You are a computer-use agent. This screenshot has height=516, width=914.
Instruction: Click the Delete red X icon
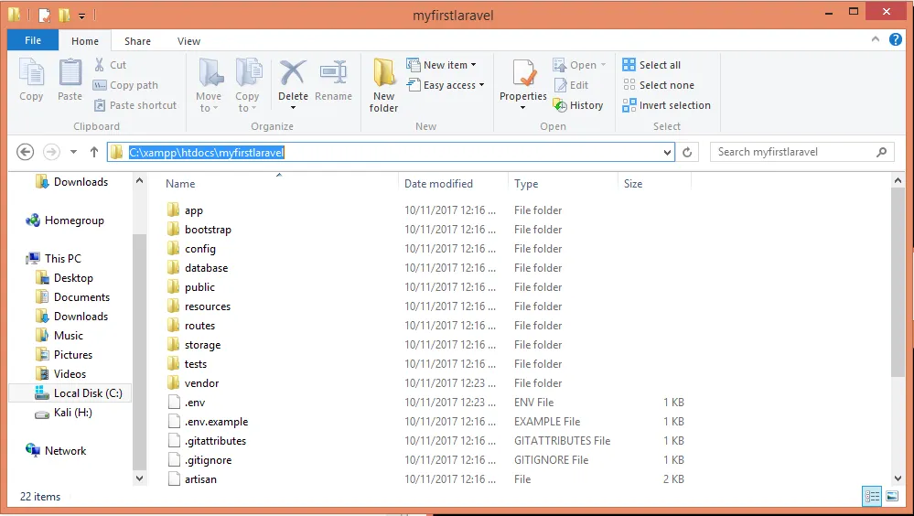(x=293, y=73)
